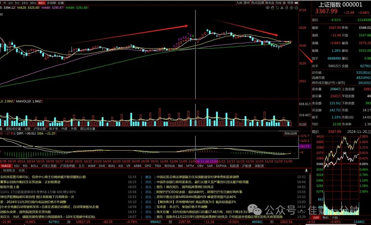
Task: Click the undo arrow icon above chart
Action: [277, 8]
